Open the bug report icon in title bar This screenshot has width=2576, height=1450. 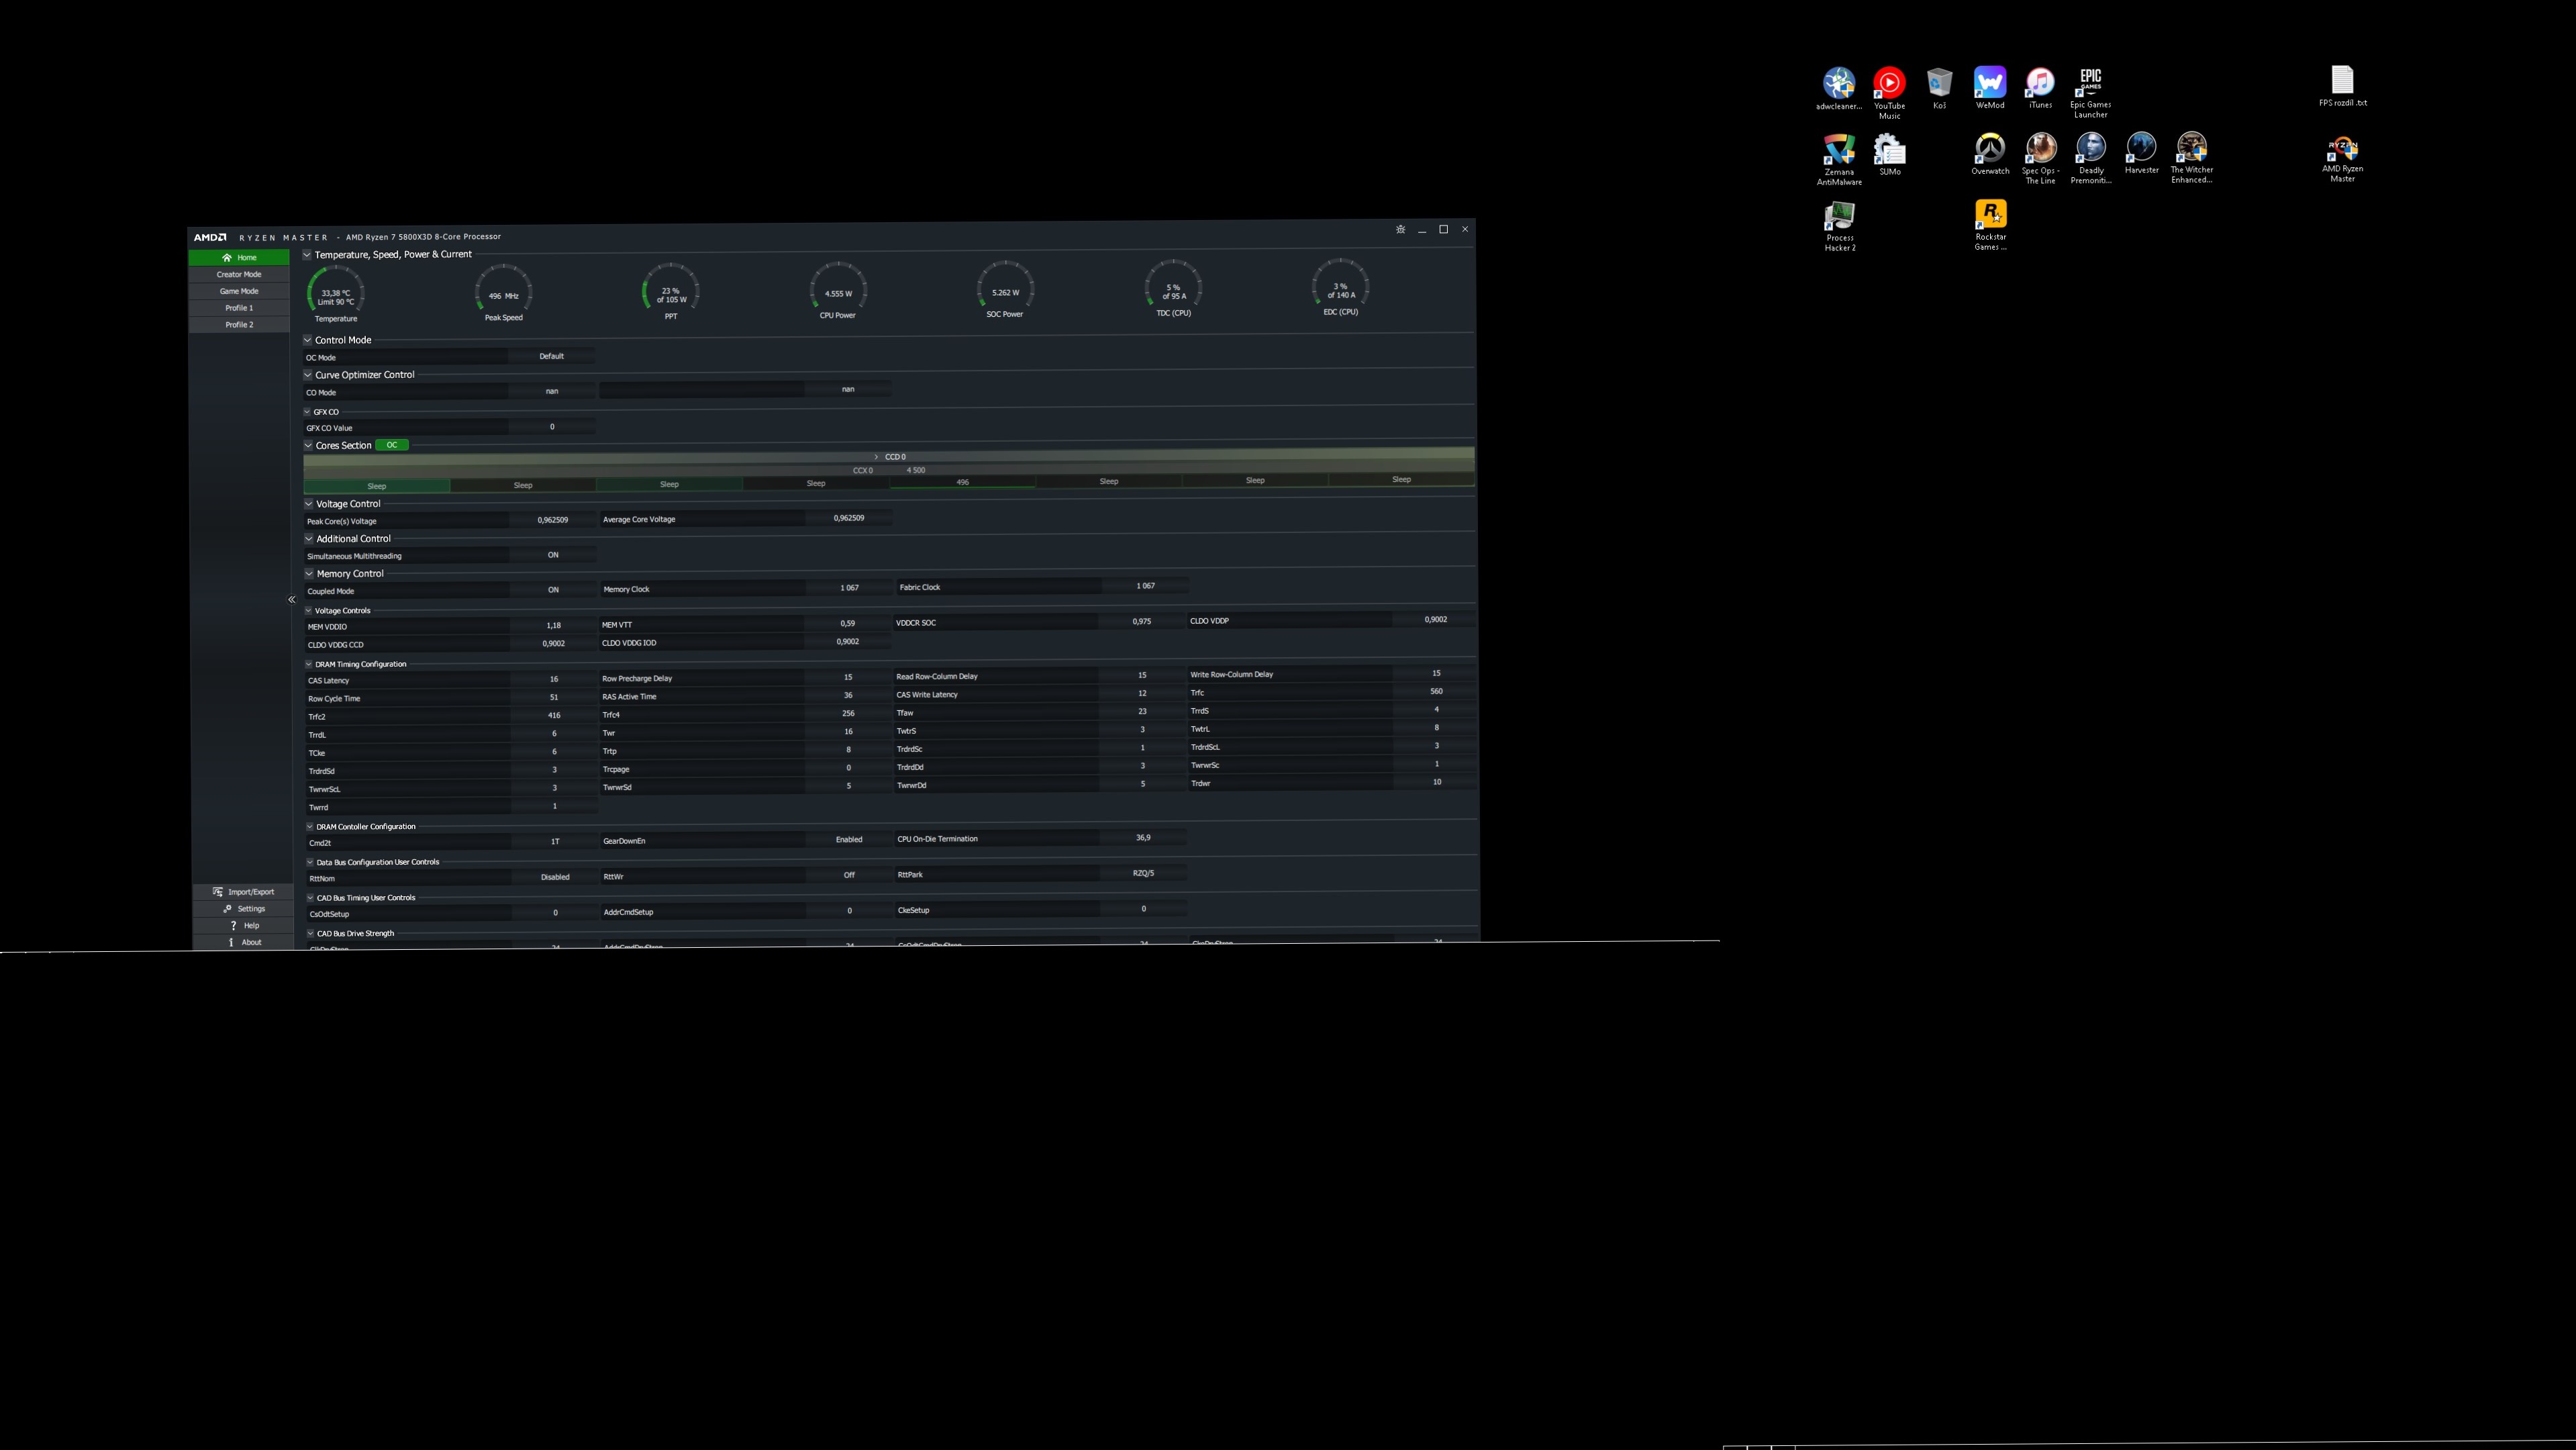tap(1400, 230)
